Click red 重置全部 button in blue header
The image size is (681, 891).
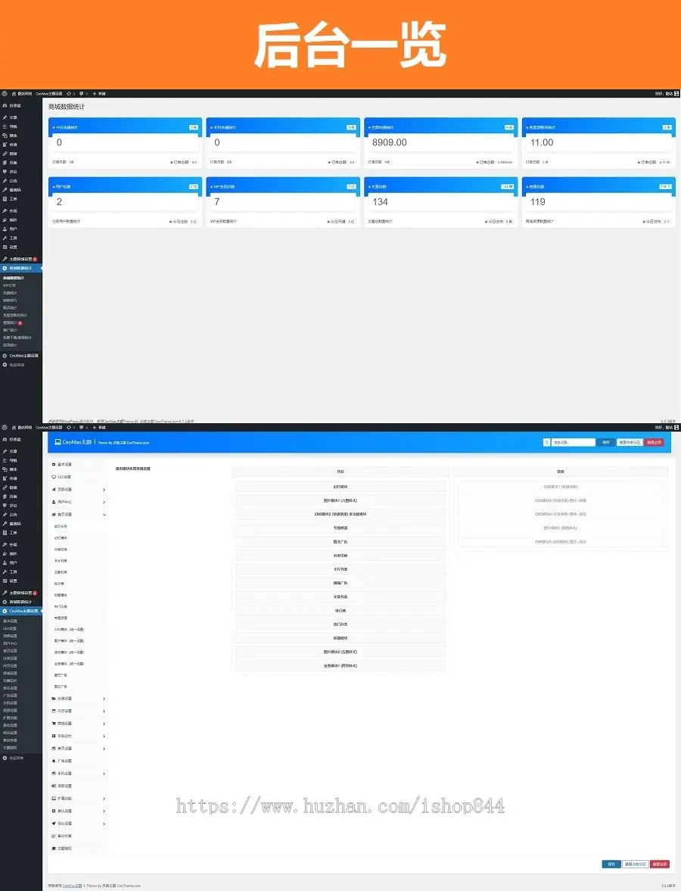click(x=654, y=442)
